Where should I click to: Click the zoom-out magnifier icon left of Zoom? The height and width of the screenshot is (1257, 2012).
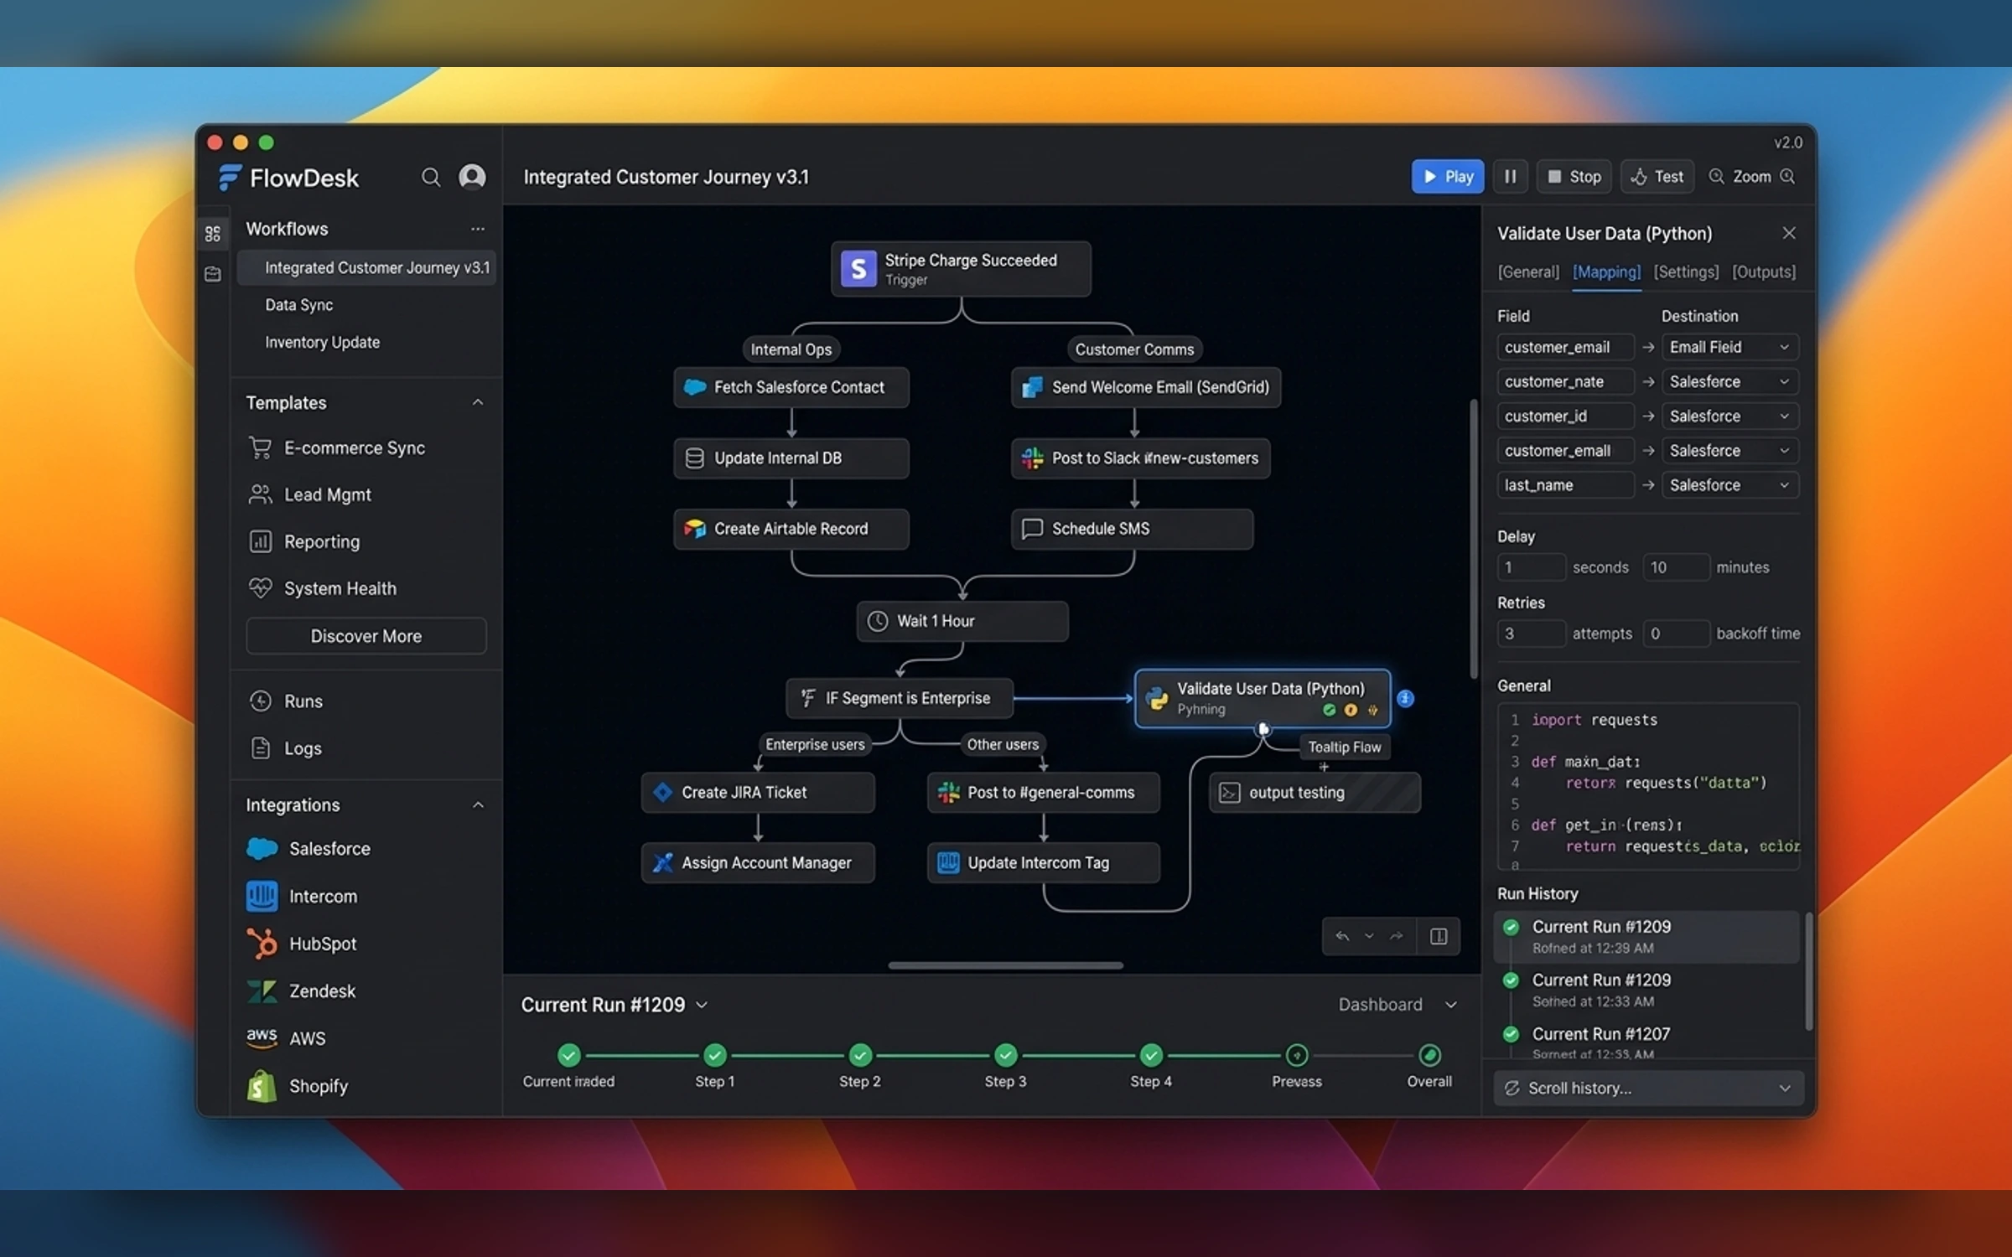point(1716,177)
